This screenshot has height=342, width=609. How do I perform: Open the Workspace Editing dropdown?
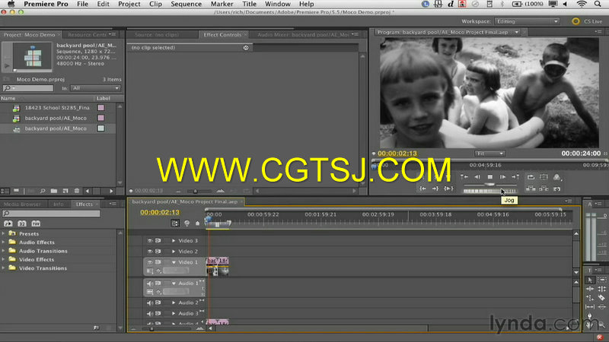[x=527, y=21]
